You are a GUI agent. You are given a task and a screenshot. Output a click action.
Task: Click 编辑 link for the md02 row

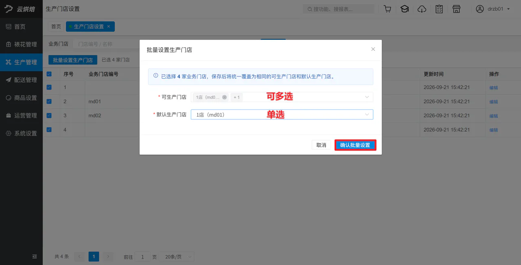click(x=493, y=116)
